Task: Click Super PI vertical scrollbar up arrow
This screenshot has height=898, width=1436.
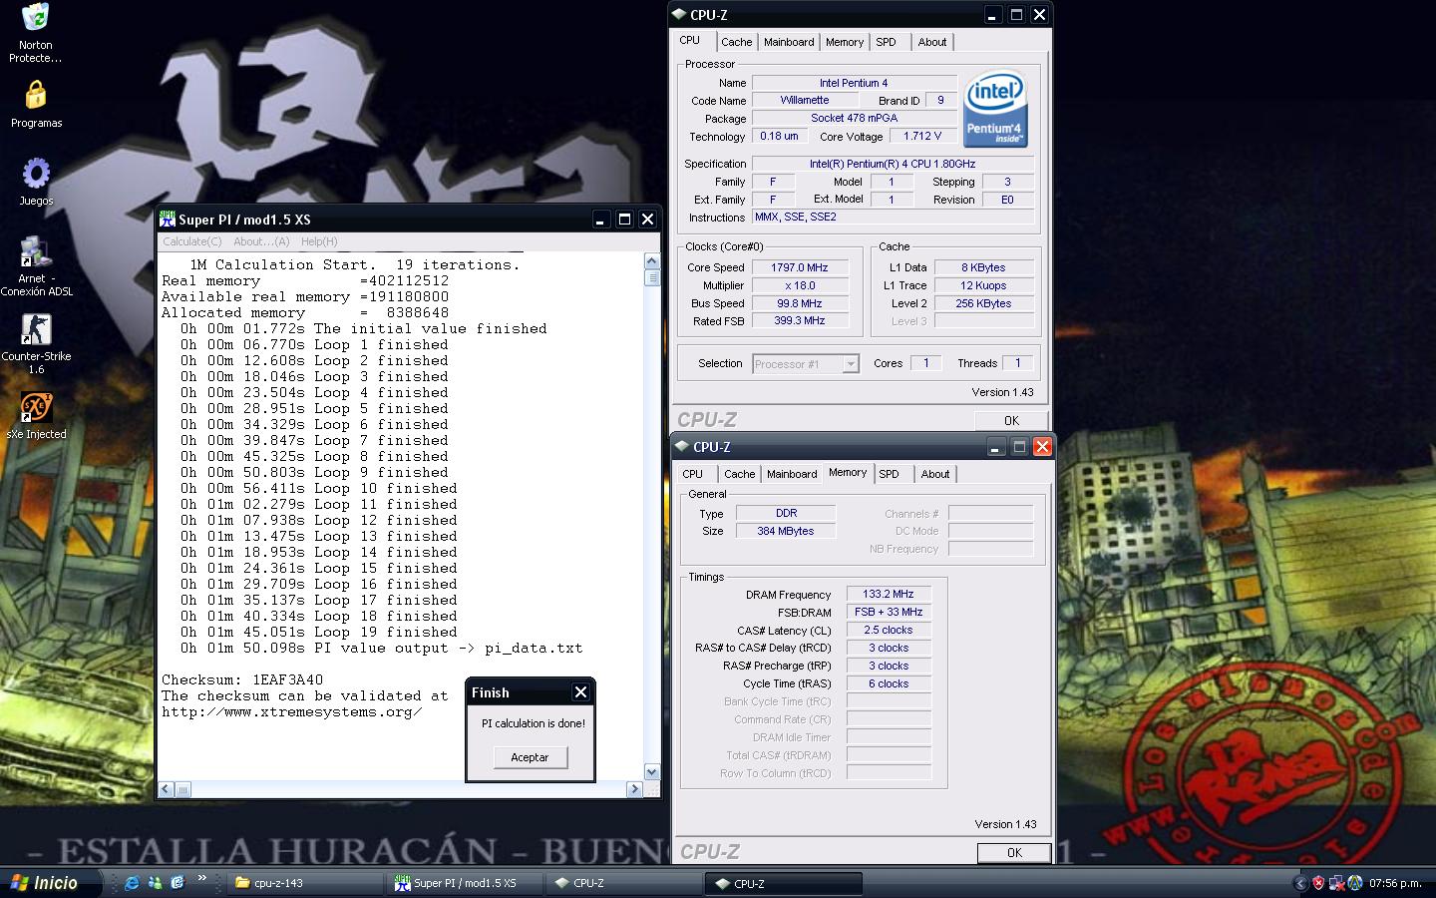Action: (x=652, y=261)
